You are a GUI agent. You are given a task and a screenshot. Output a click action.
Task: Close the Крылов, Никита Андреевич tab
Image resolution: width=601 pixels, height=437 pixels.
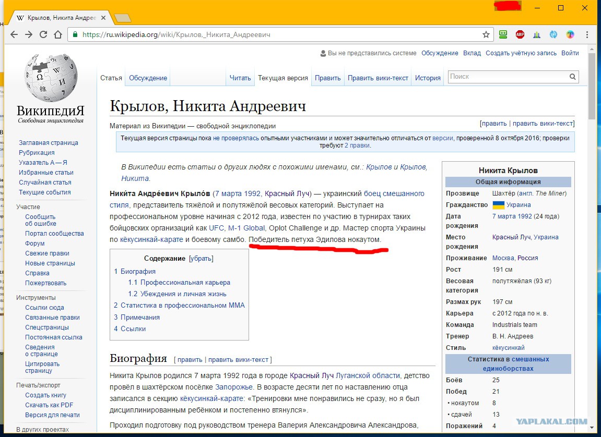tap(103, 18)
